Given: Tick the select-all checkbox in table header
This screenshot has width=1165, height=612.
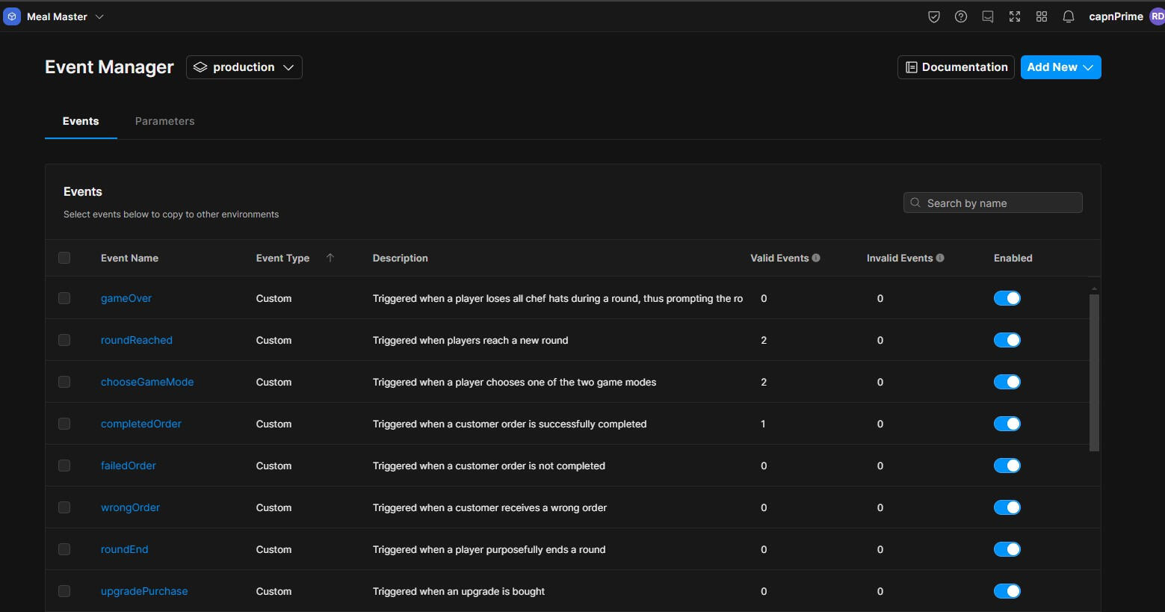Looking at the screenshot, I should [64, 258].
